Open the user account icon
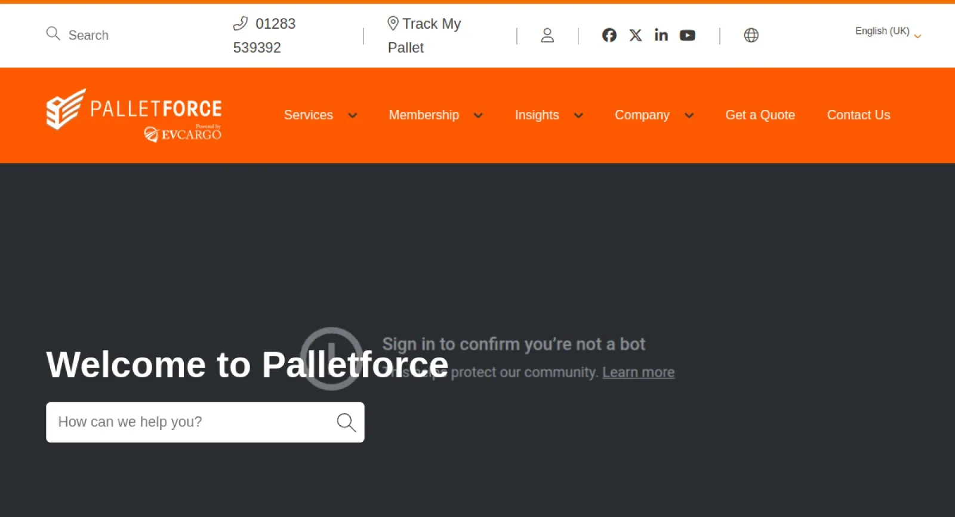The width and height of the screenshot is (955, 517). (x=547, y=35)
